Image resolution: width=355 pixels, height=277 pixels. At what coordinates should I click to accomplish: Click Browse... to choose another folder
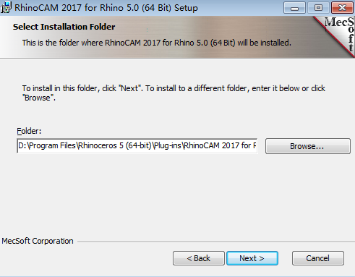(308, 146)
